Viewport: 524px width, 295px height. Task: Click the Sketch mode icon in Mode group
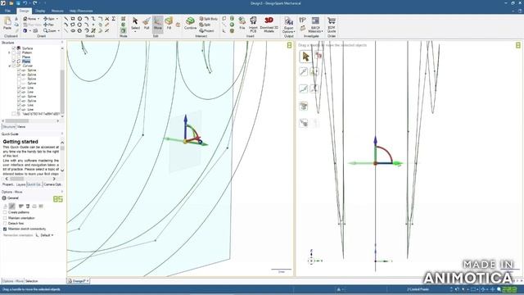pyautogui.click(x=124, y=19)
